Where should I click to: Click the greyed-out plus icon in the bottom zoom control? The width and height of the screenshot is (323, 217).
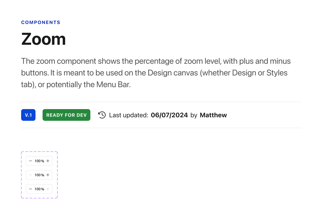[48, 189]
